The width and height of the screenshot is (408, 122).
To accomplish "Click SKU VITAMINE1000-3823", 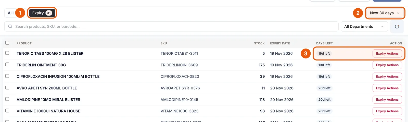I will [180, 111].
